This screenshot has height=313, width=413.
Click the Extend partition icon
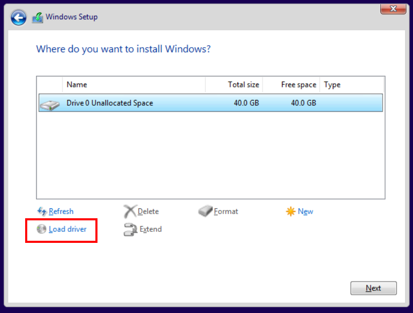click(x=130, y=229)
